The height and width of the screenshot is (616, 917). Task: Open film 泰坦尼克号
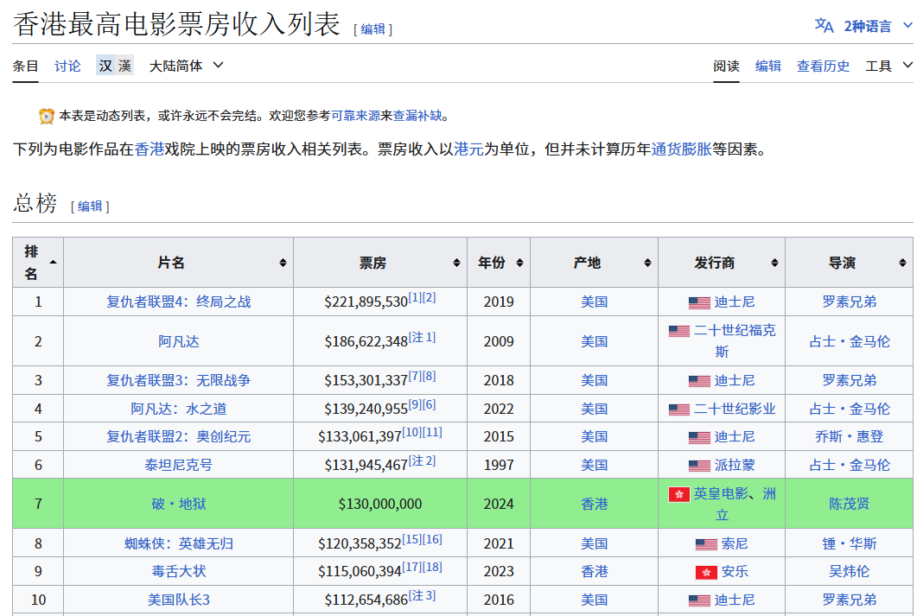click(x=178, y=465)
